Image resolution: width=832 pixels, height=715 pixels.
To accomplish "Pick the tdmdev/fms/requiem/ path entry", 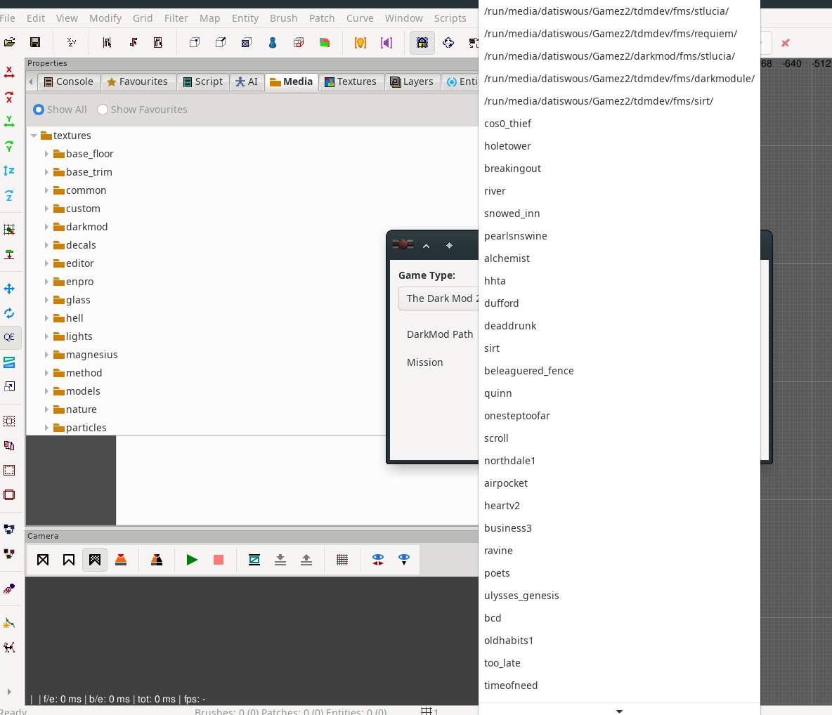I will pyautogui.click(x=610, y=34).
